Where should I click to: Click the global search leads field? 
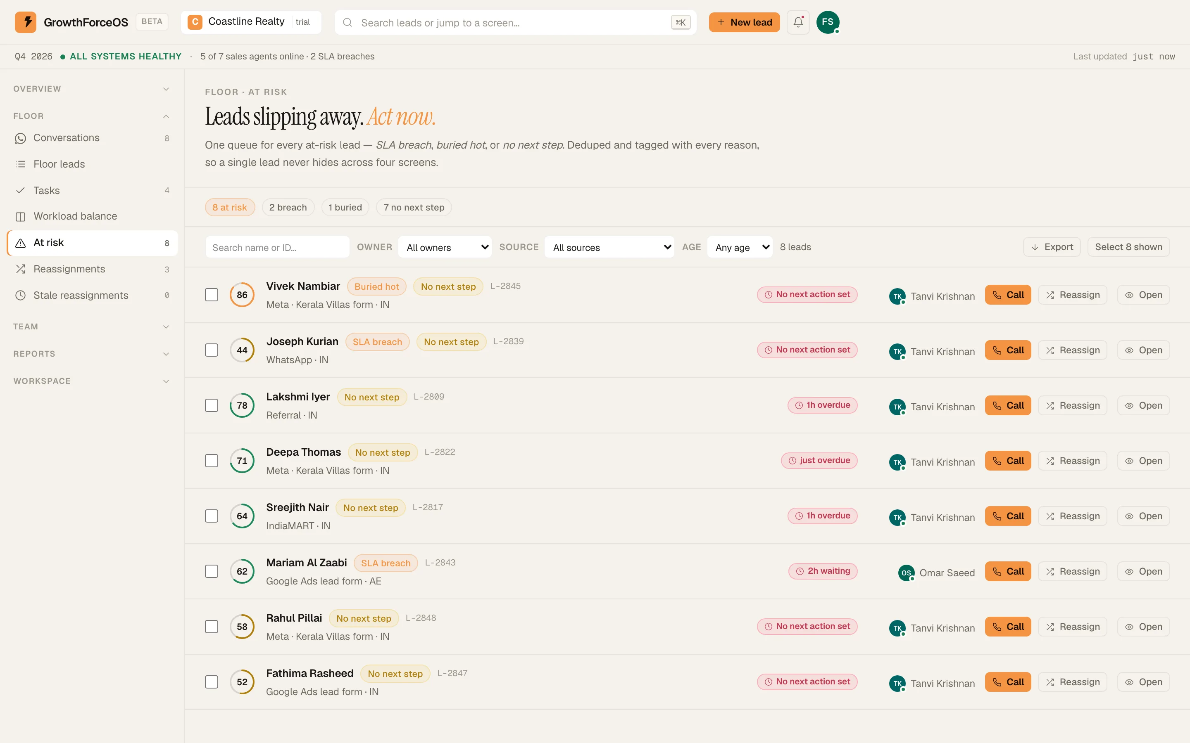(x=515, y=23)
